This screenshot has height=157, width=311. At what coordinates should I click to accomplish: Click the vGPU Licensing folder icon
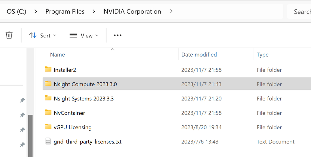coord(48,127)
